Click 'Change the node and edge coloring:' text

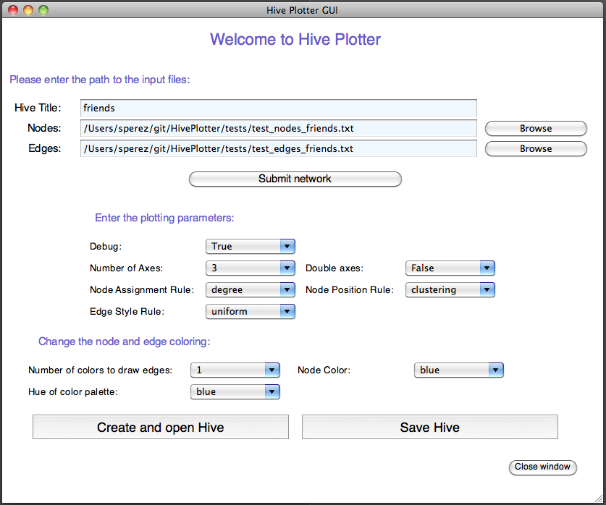pyautogui.click(x=124, y=341)
